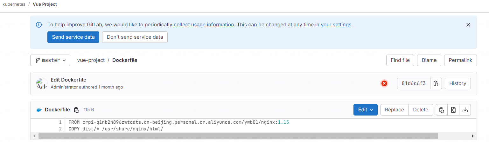The height and width of the screenshot is (165, 489).
Task: Choose Don't send service data
Action: 135,37
